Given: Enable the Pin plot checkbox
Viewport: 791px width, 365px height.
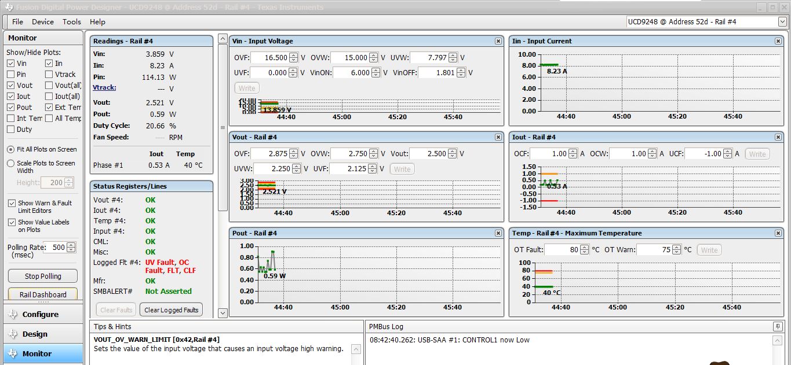Looking at the screenshot, I should pos(11,75).
